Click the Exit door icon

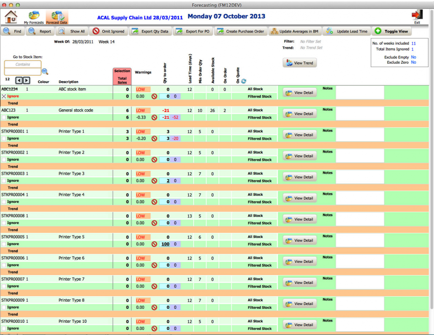[417, 16]
